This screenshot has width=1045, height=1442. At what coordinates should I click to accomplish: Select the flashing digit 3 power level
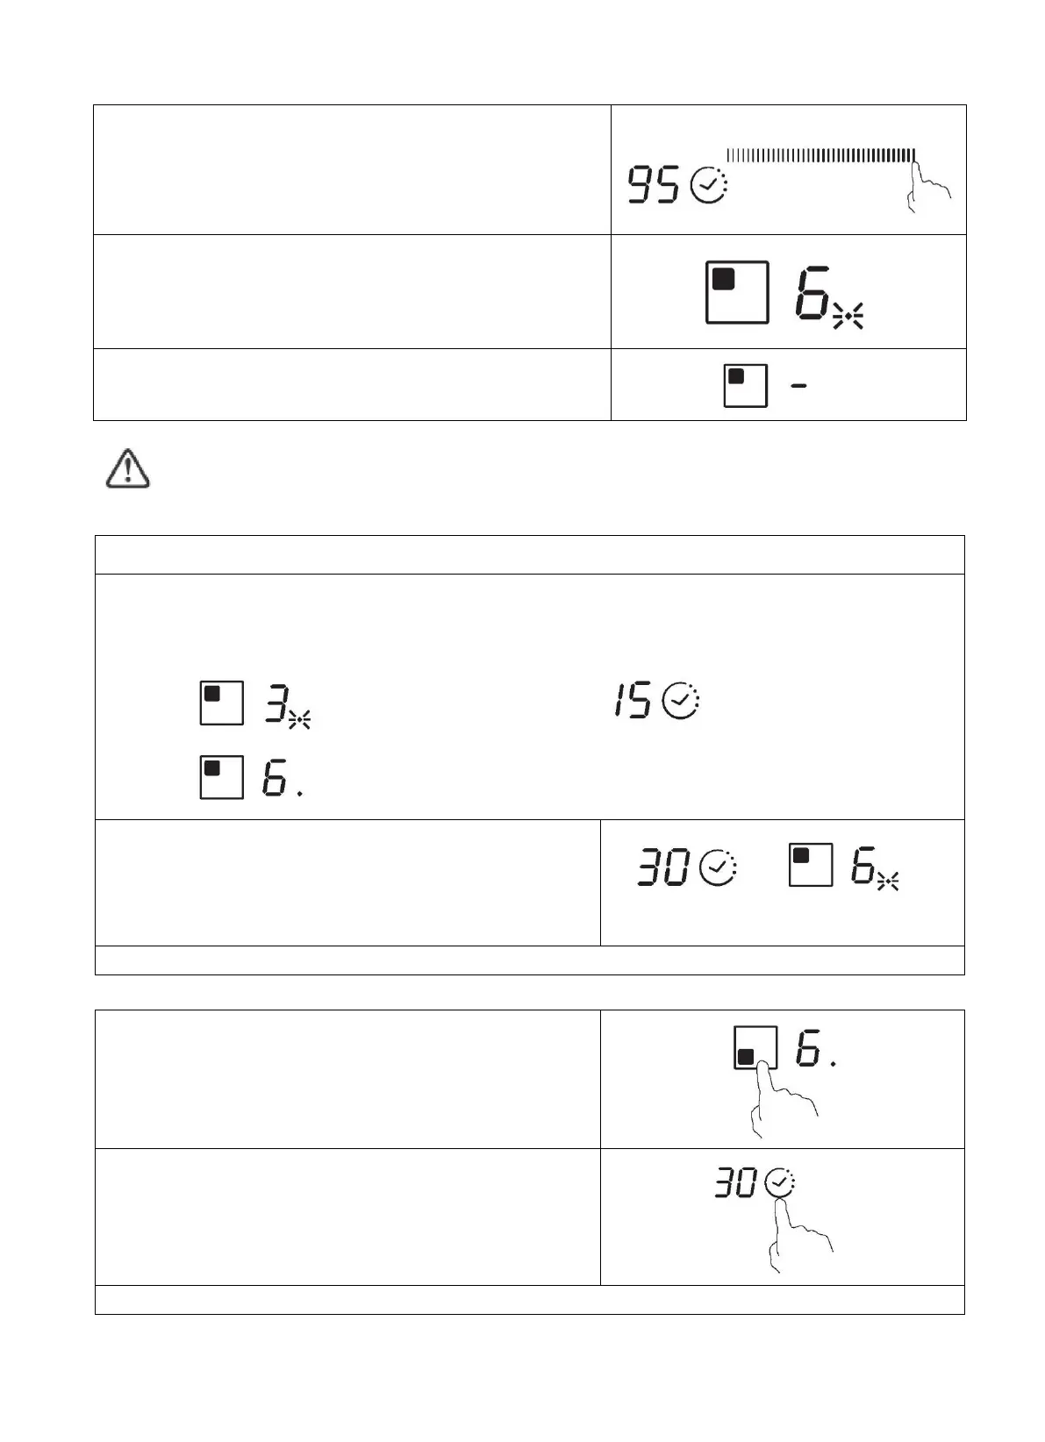[x=278, y=703]
